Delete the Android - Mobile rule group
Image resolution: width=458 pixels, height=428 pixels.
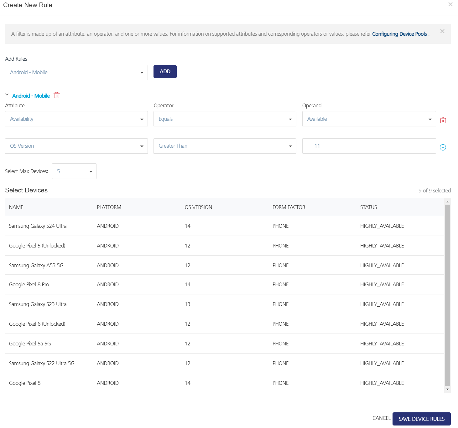coord(56,95)
